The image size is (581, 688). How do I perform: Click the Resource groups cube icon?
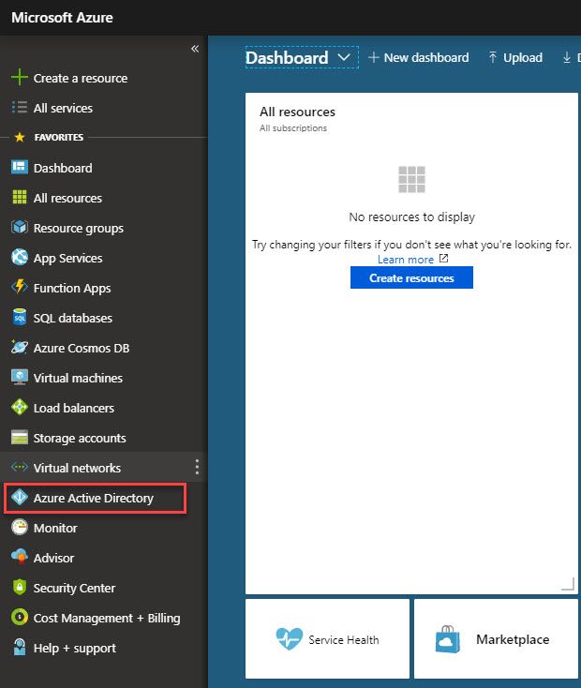[20, 227]
